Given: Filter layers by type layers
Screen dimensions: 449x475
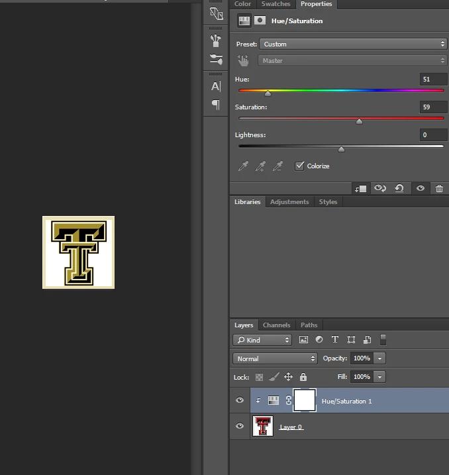Looking at the screenshot, I should (x=335, y=340).
